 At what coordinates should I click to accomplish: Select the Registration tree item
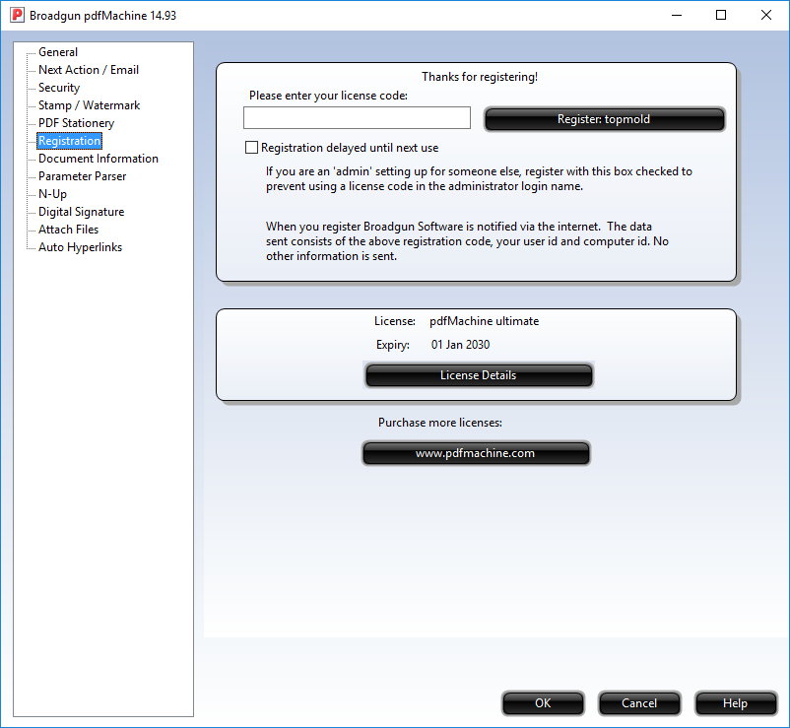pyautogui.click(x=70, y=141)
